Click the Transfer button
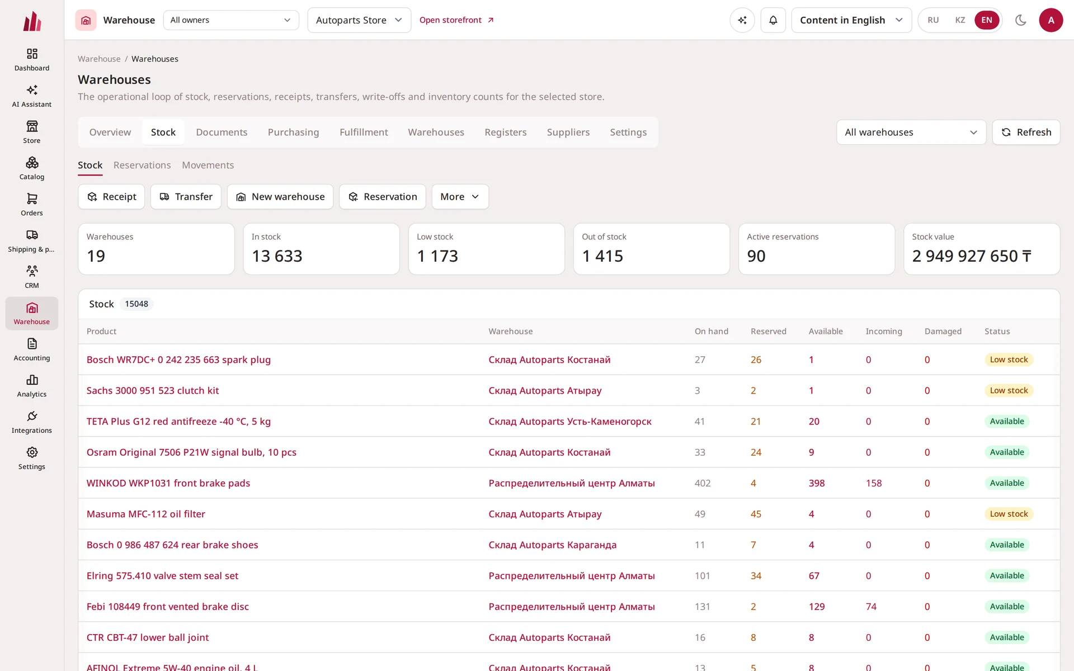 click(186, 197)
